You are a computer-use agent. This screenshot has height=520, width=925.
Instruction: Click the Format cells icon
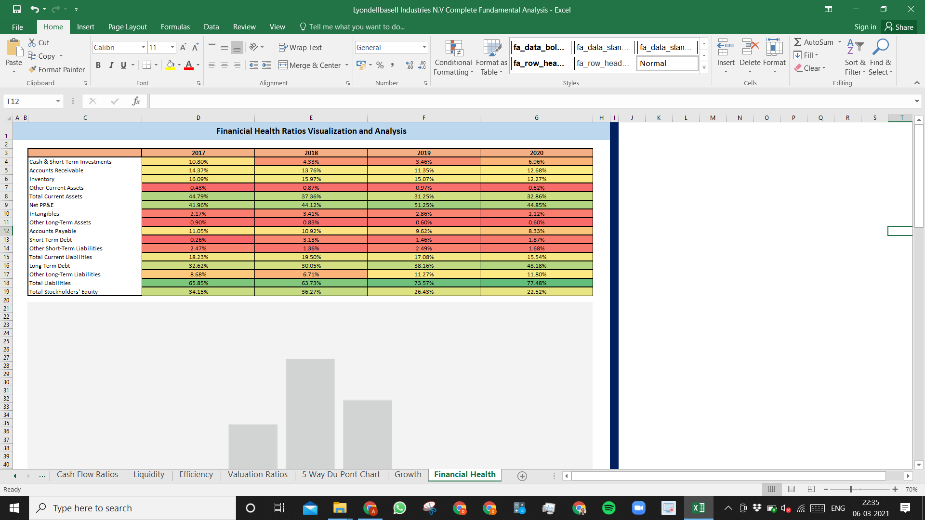[774, 48]
